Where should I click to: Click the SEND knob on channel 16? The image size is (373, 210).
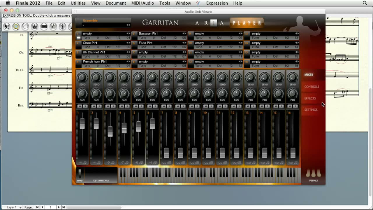point(293,77)
